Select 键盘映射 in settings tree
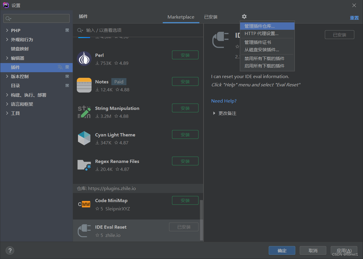 tap(19, 49)
